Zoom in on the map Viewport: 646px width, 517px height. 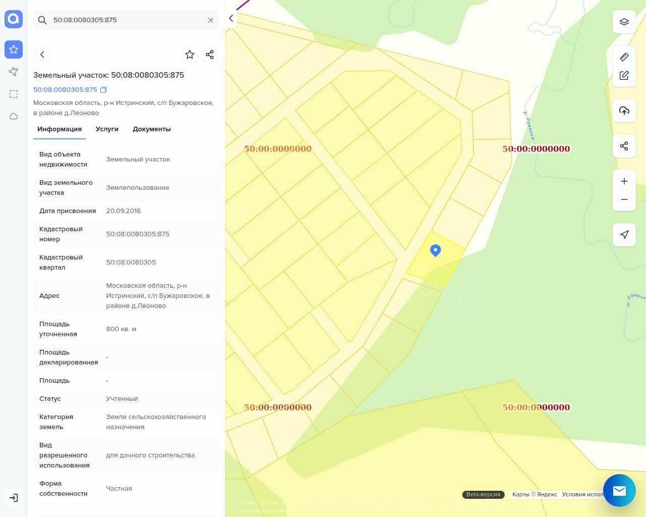[624, 181]
